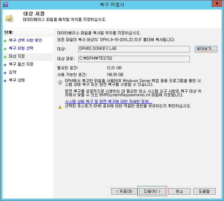The width and height of the screenshot is (224, 201).
Task: Click the DPM_9-15-2016_22.33.8 folder notice text
Action: coord(116,39)
